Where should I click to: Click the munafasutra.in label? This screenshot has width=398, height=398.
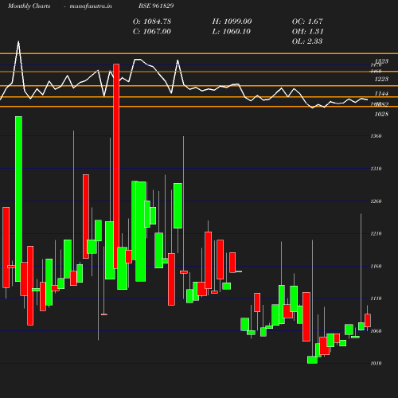[x=91, y=6]
